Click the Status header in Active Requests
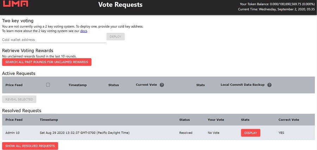 113,85
